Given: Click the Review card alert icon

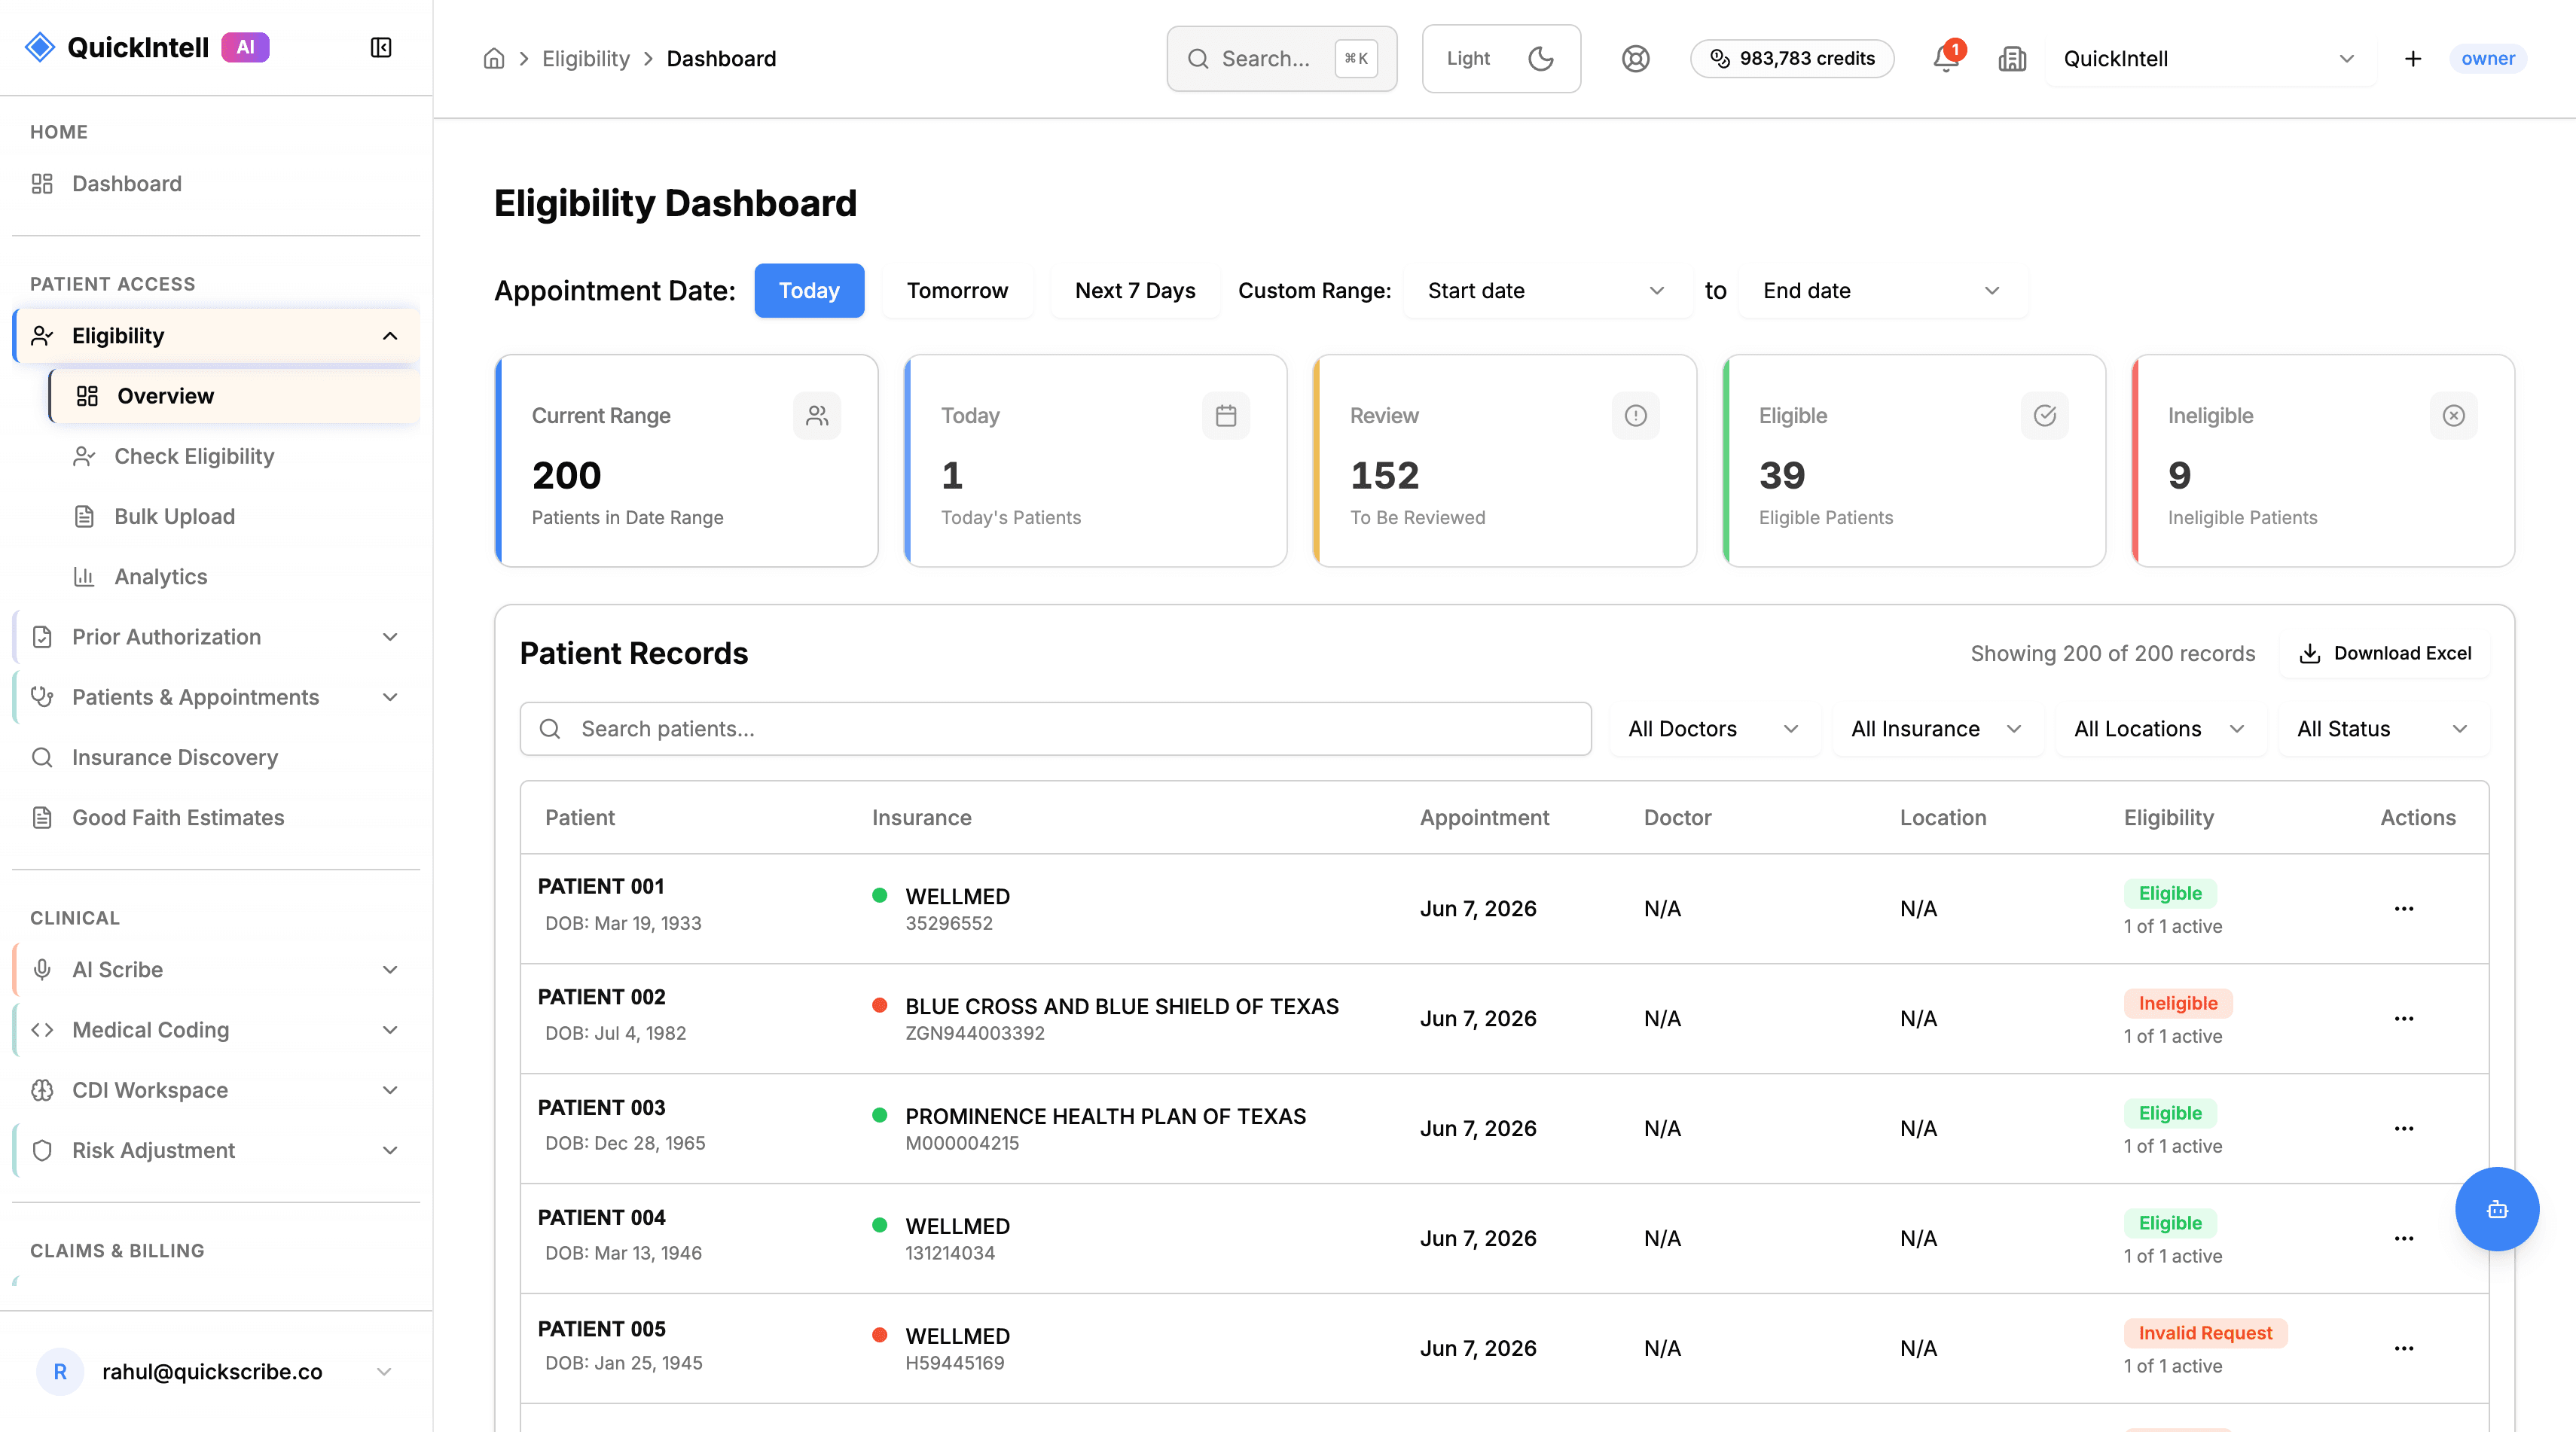Looking at the screenshot, I should tap(1635, 416).
